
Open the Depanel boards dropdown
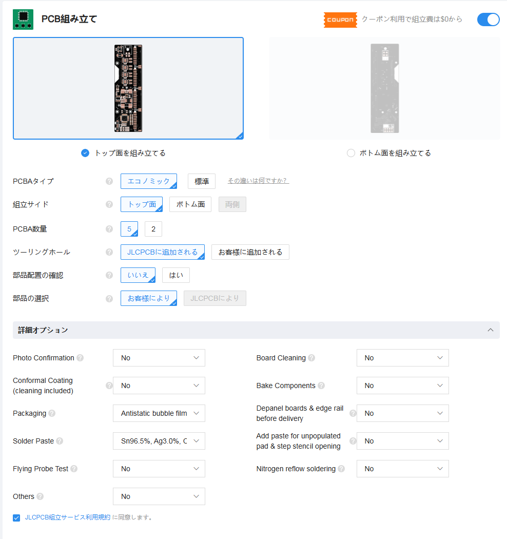pos(402,413)
